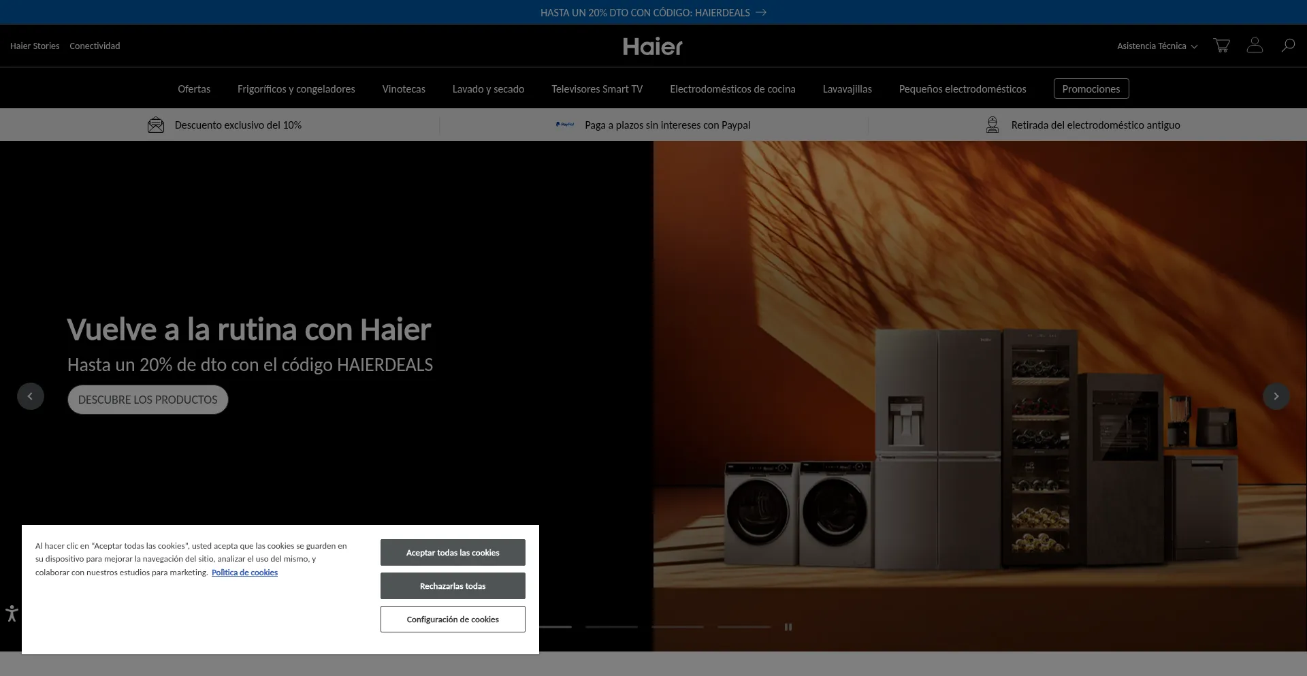Screen dimensions: 1307x676
Task: Open Lavado y secado menu
Action: [488, 89]
